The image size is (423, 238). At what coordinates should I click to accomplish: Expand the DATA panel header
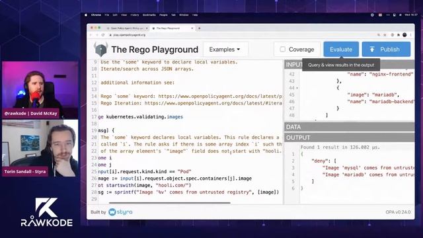tap(350, 127)
